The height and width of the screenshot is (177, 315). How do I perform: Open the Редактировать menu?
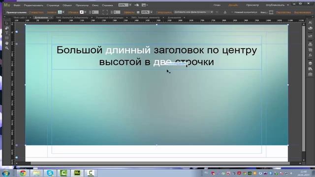tap(33, 5)
